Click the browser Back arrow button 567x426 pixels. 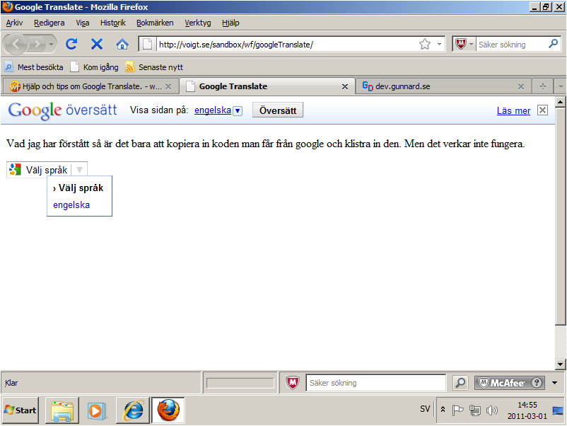[16, 44]
